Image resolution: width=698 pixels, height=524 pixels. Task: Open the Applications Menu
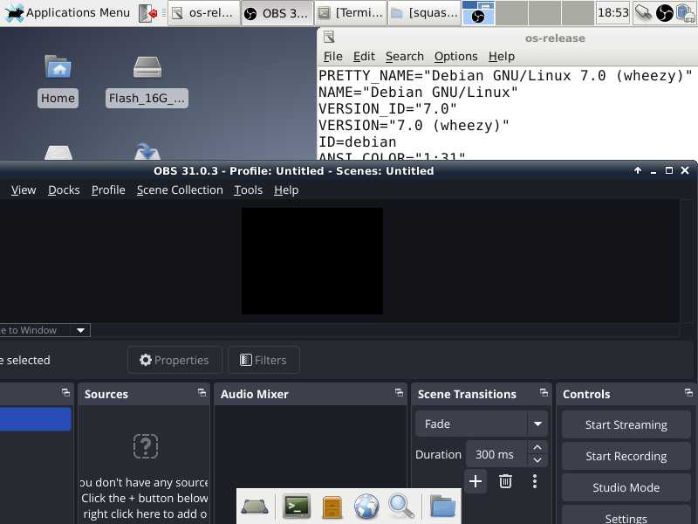pyautogui.click(x=68, y=13)
